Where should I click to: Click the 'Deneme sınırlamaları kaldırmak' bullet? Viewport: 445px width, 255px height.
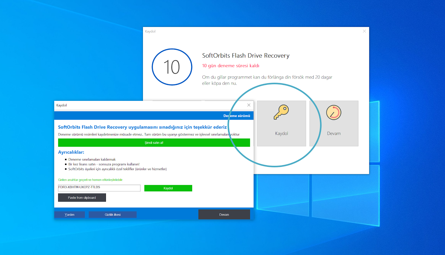point(92,159)
